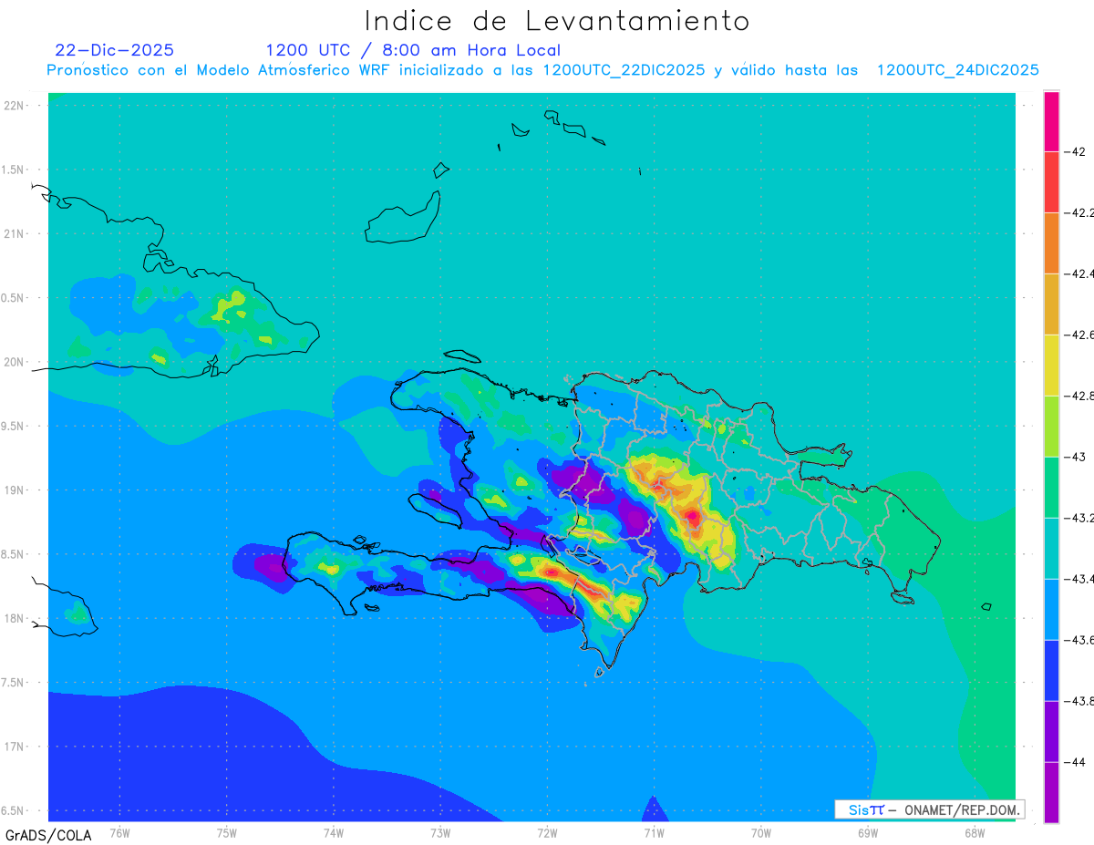This screenshot has height=845, width=1094.
Task: Select the '-43.4' color scale value
Action: pos(1081,579)
